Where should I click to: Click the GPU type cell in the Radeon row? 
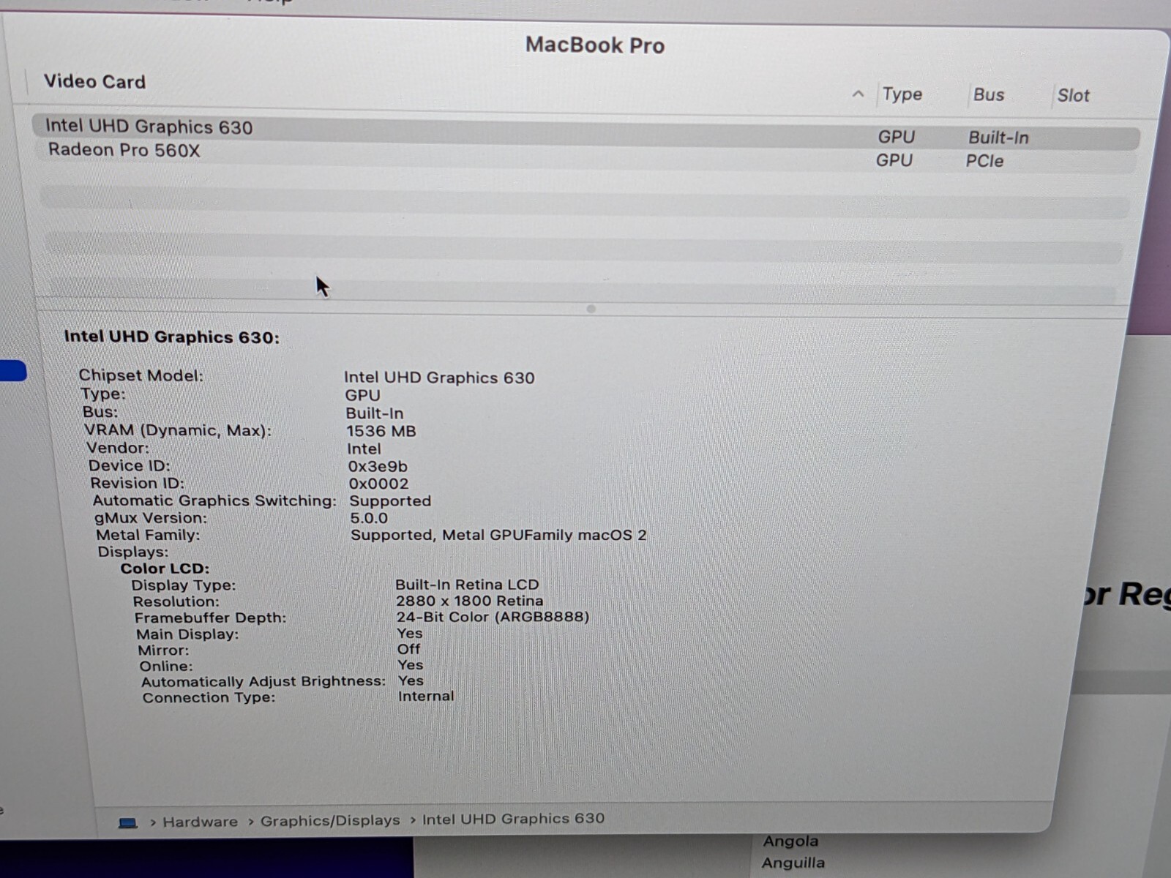click(894, 160)
